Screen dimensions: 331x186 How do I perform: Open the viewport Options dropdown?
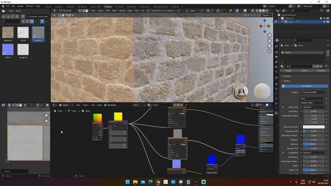(x=267, y=16)
